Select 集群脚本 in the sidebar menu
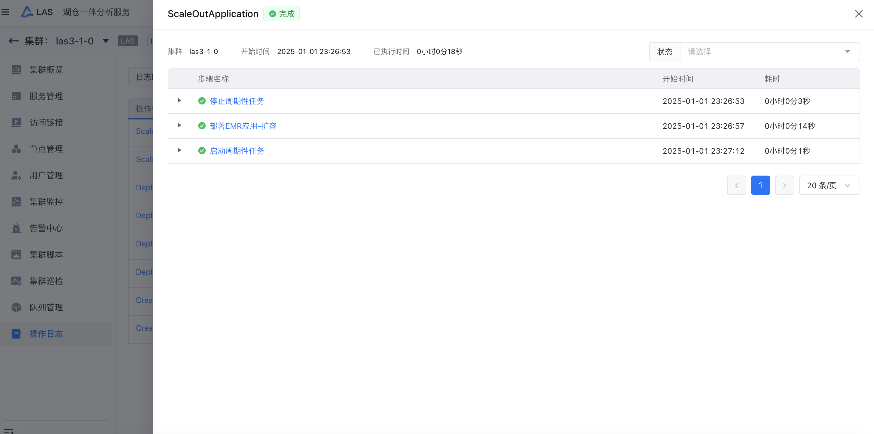This screenshot has height=434, width=874. tap(46, 255)
